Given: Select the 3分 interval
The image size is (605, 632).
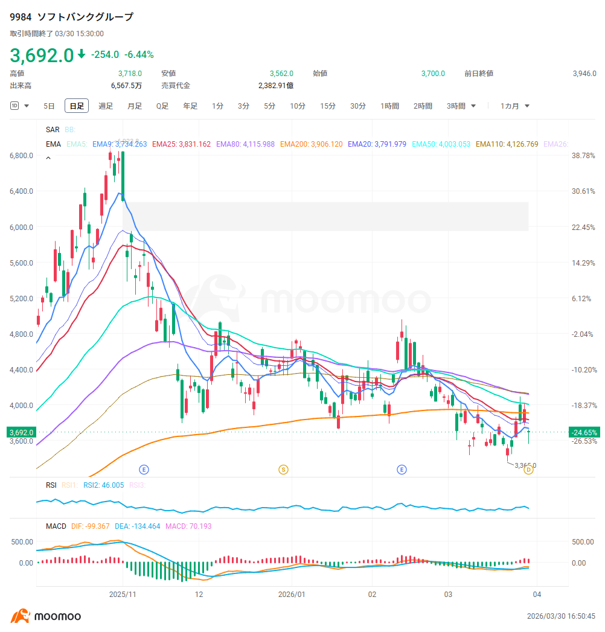Looking at the screenshot, I should coord(243,106).
